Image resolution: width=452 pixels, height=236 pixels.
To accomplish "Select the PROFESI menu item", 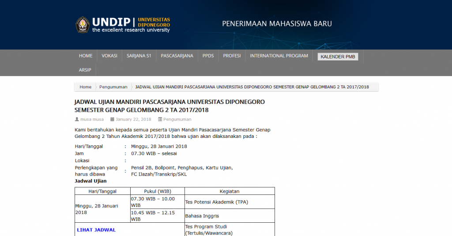I will 232,56.
